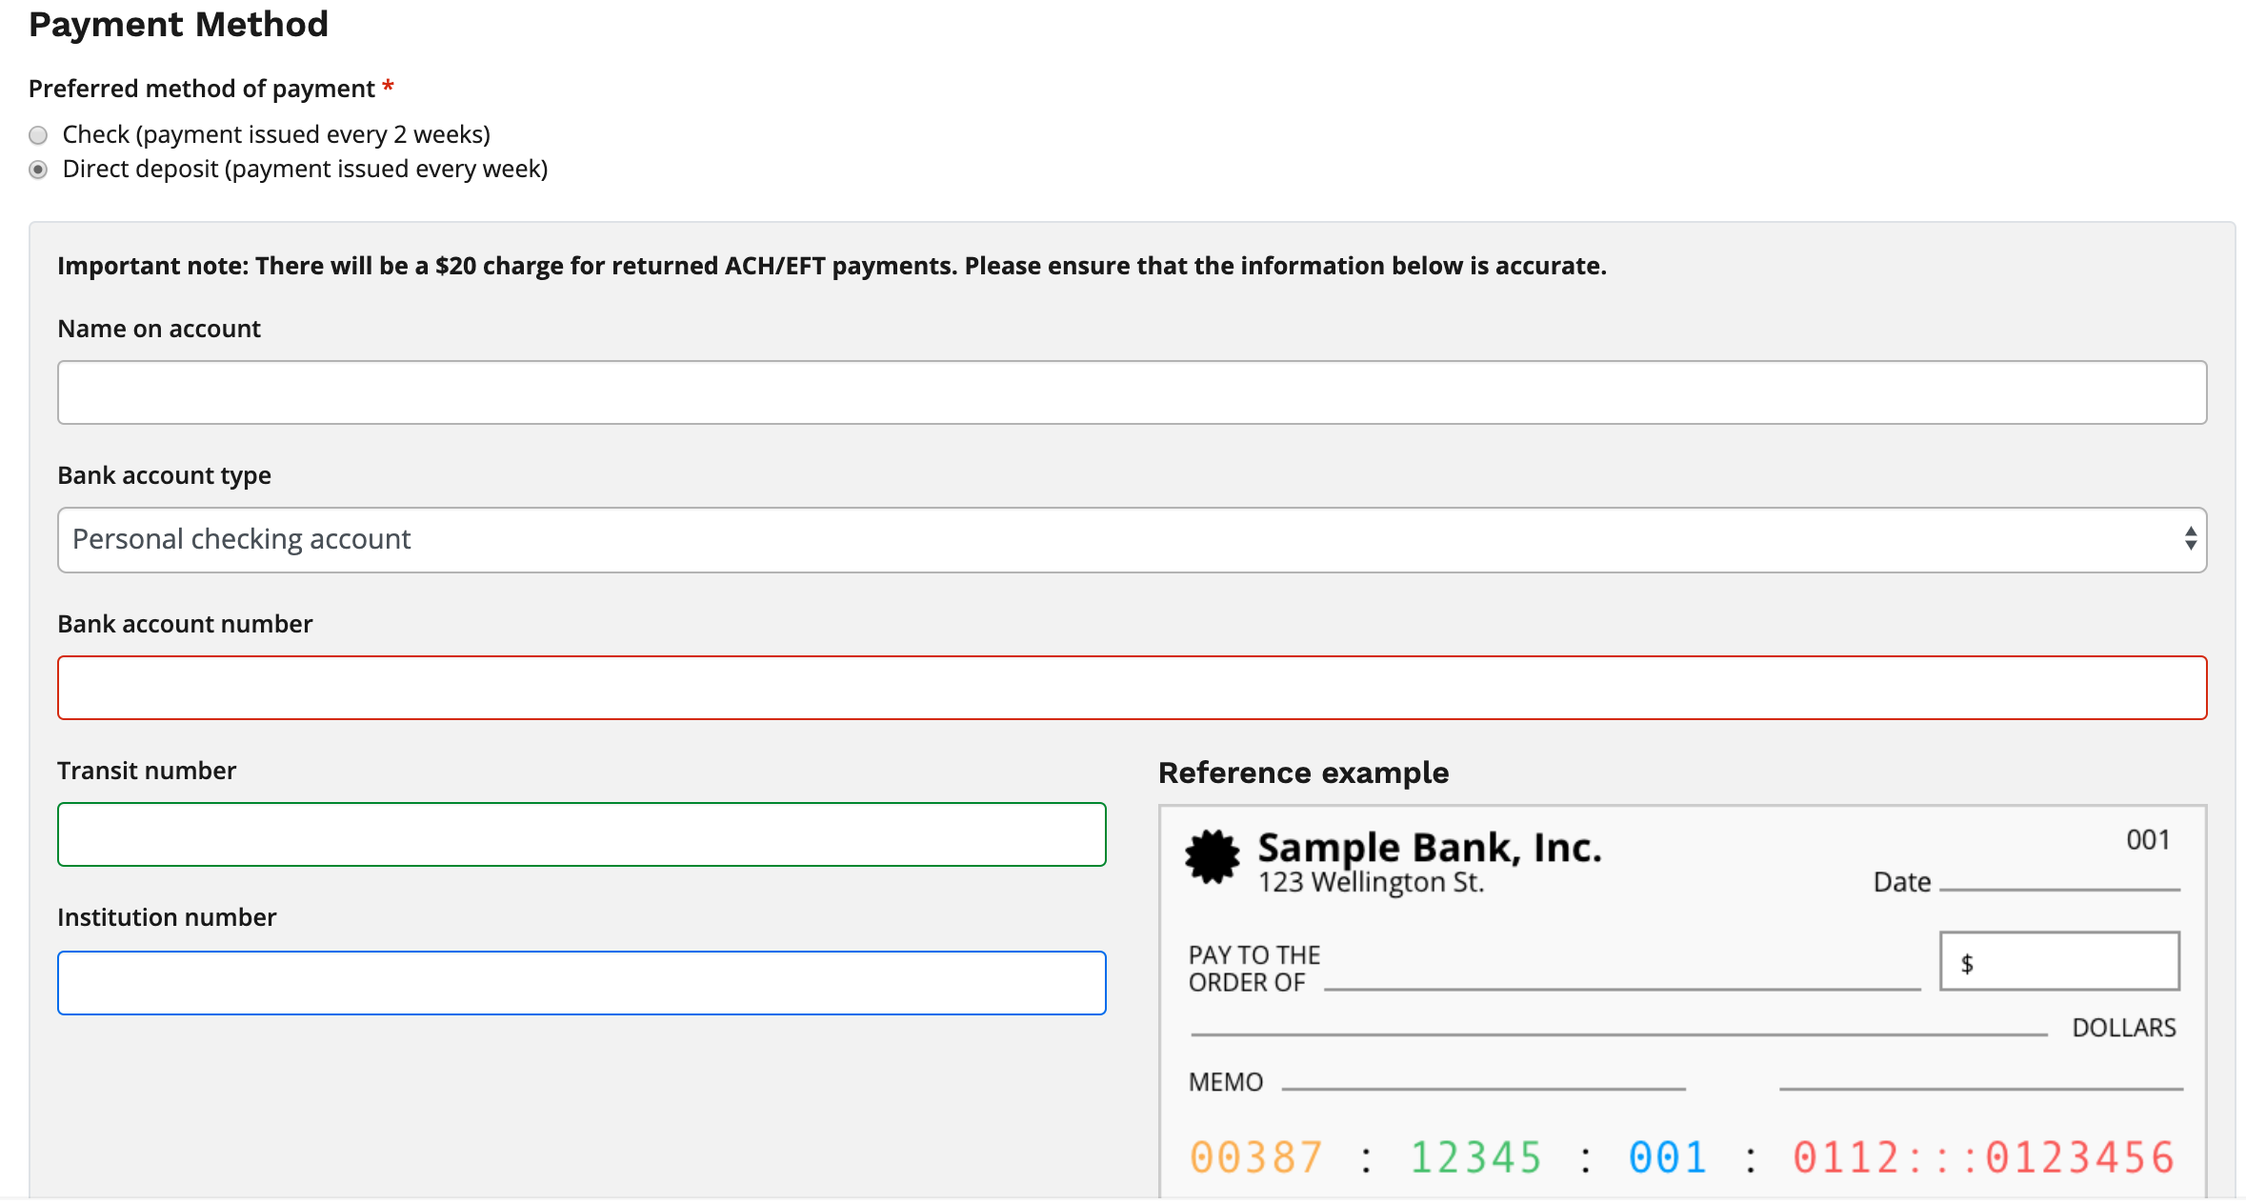Click the check number 001 in corner
This screenshot has height=1204, width=2246.
click(2148, 840)
